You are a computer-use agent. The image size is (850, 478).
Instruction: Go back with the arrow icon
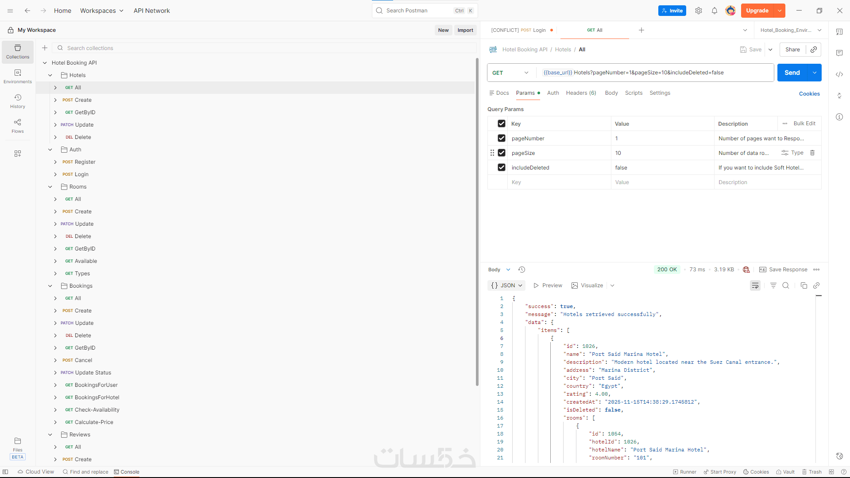(x=27, y=11)
